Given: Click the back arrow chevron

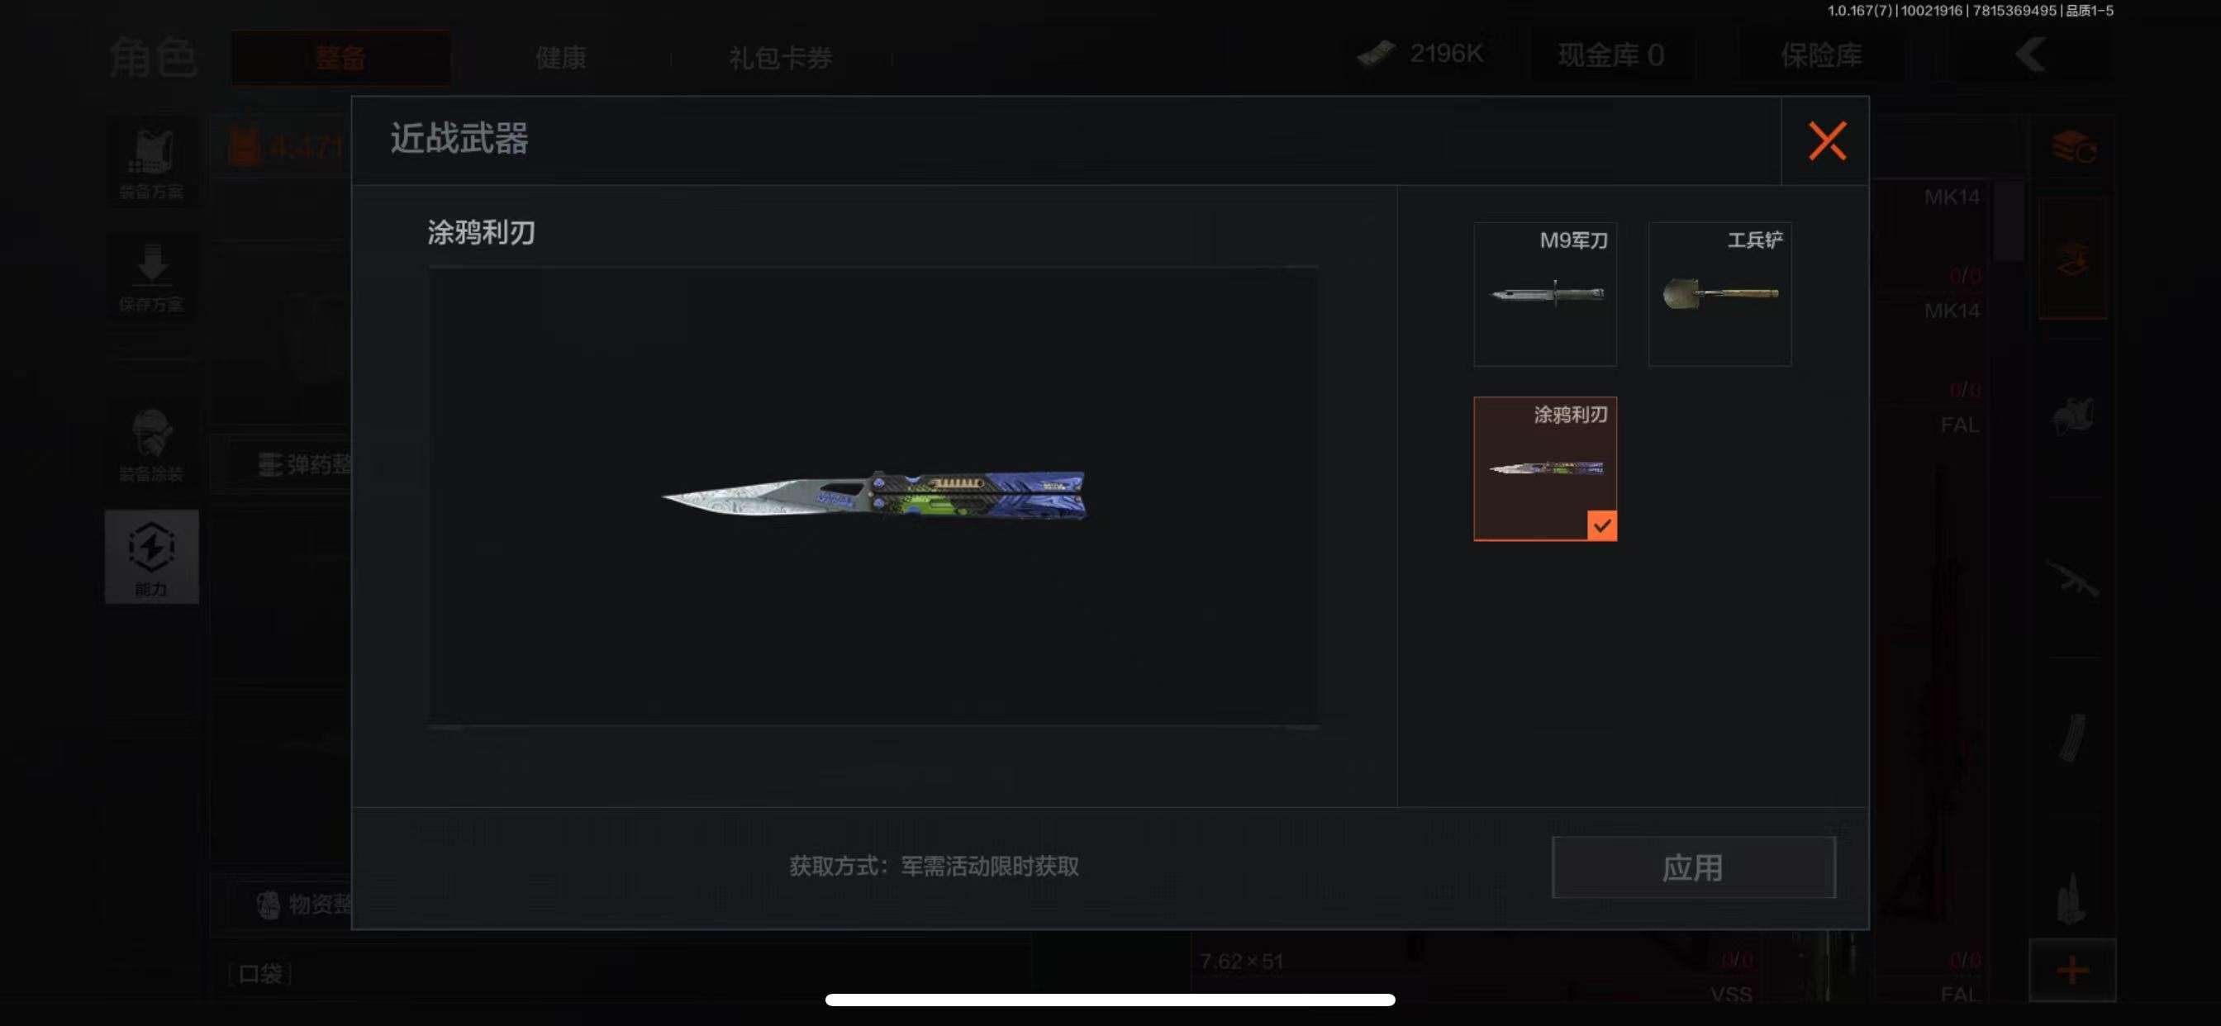Looking at the screenshot, I should click(x=2030, y=55).
